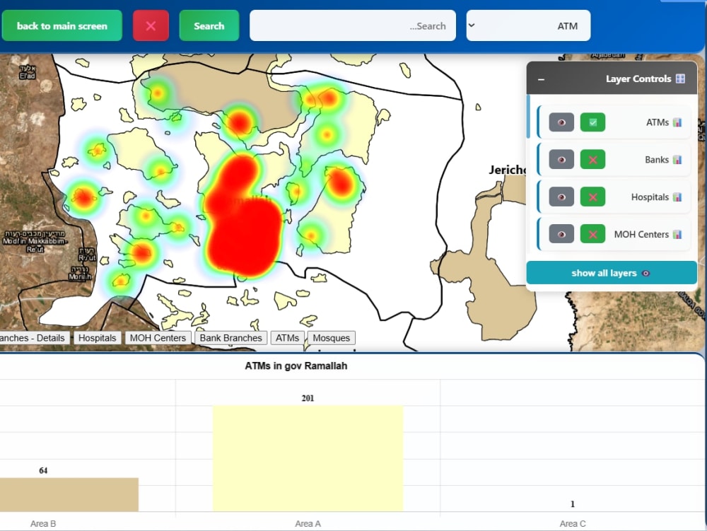Click the Layer Controls grid icon
The image size is (707, 531).
tap(680, 79)
